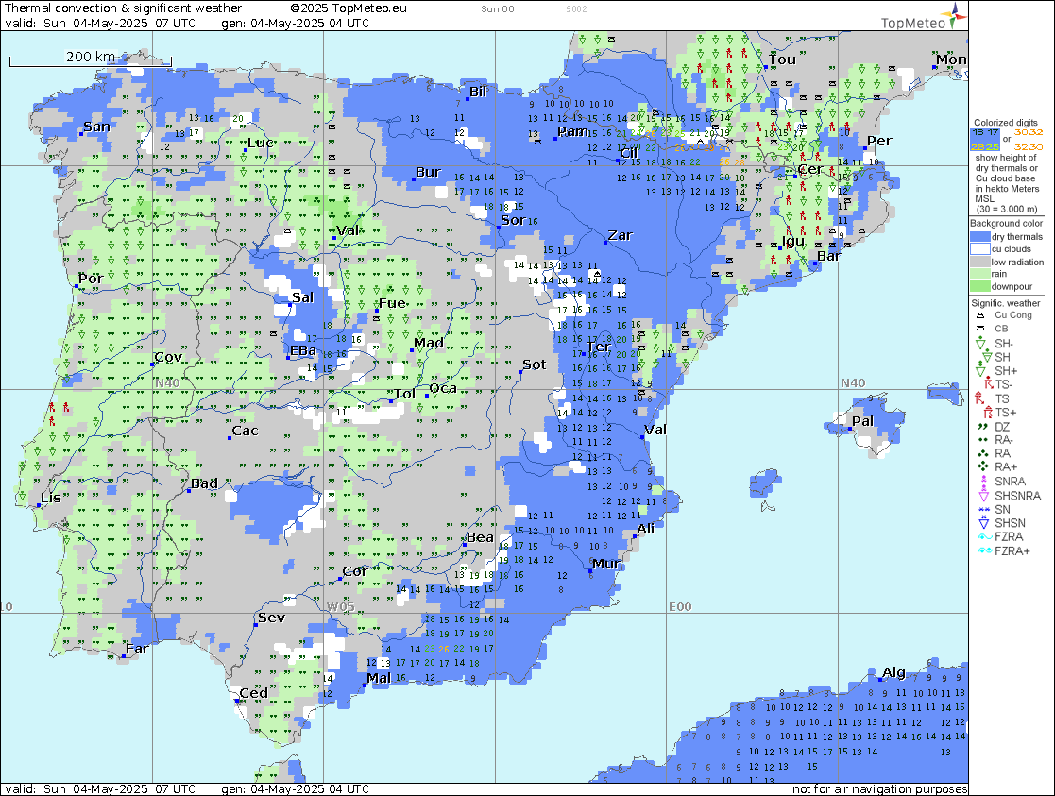Viewport: 1055px width, 796px height.
Task: Select the Per city label
Action: pos(879,141)
